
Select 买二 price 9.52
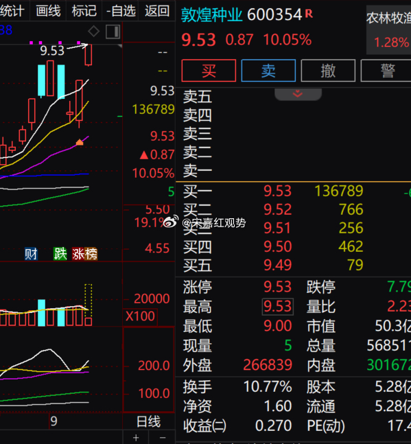click(x=277, y=209)
